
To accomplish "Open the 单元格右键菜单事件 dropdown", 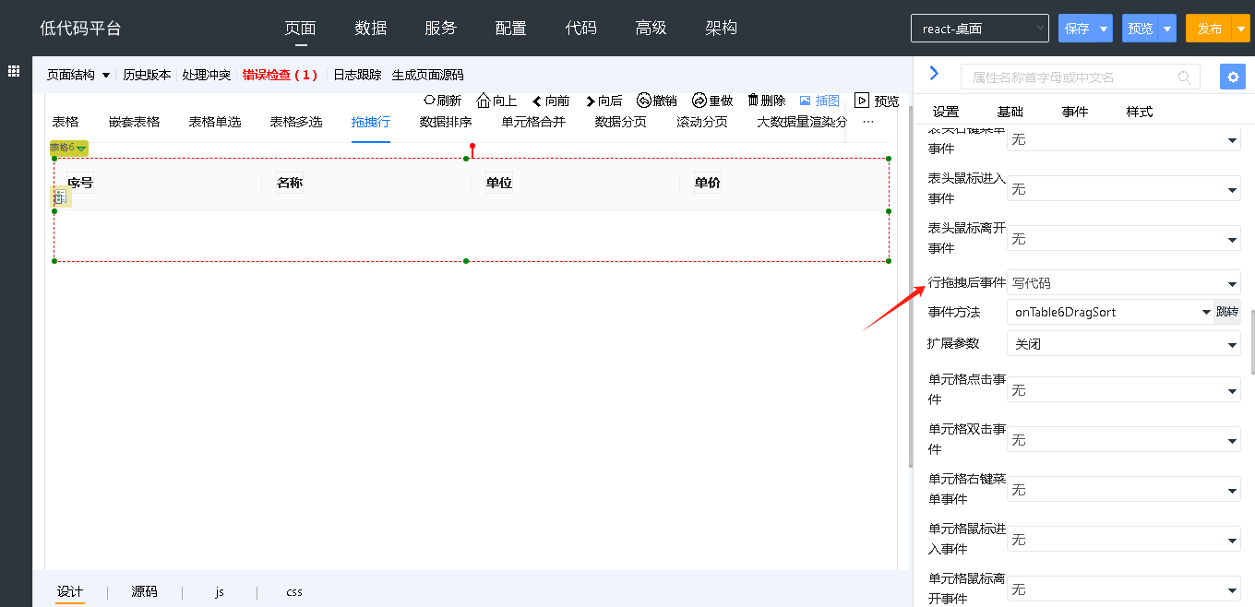I will point(1123,490).
